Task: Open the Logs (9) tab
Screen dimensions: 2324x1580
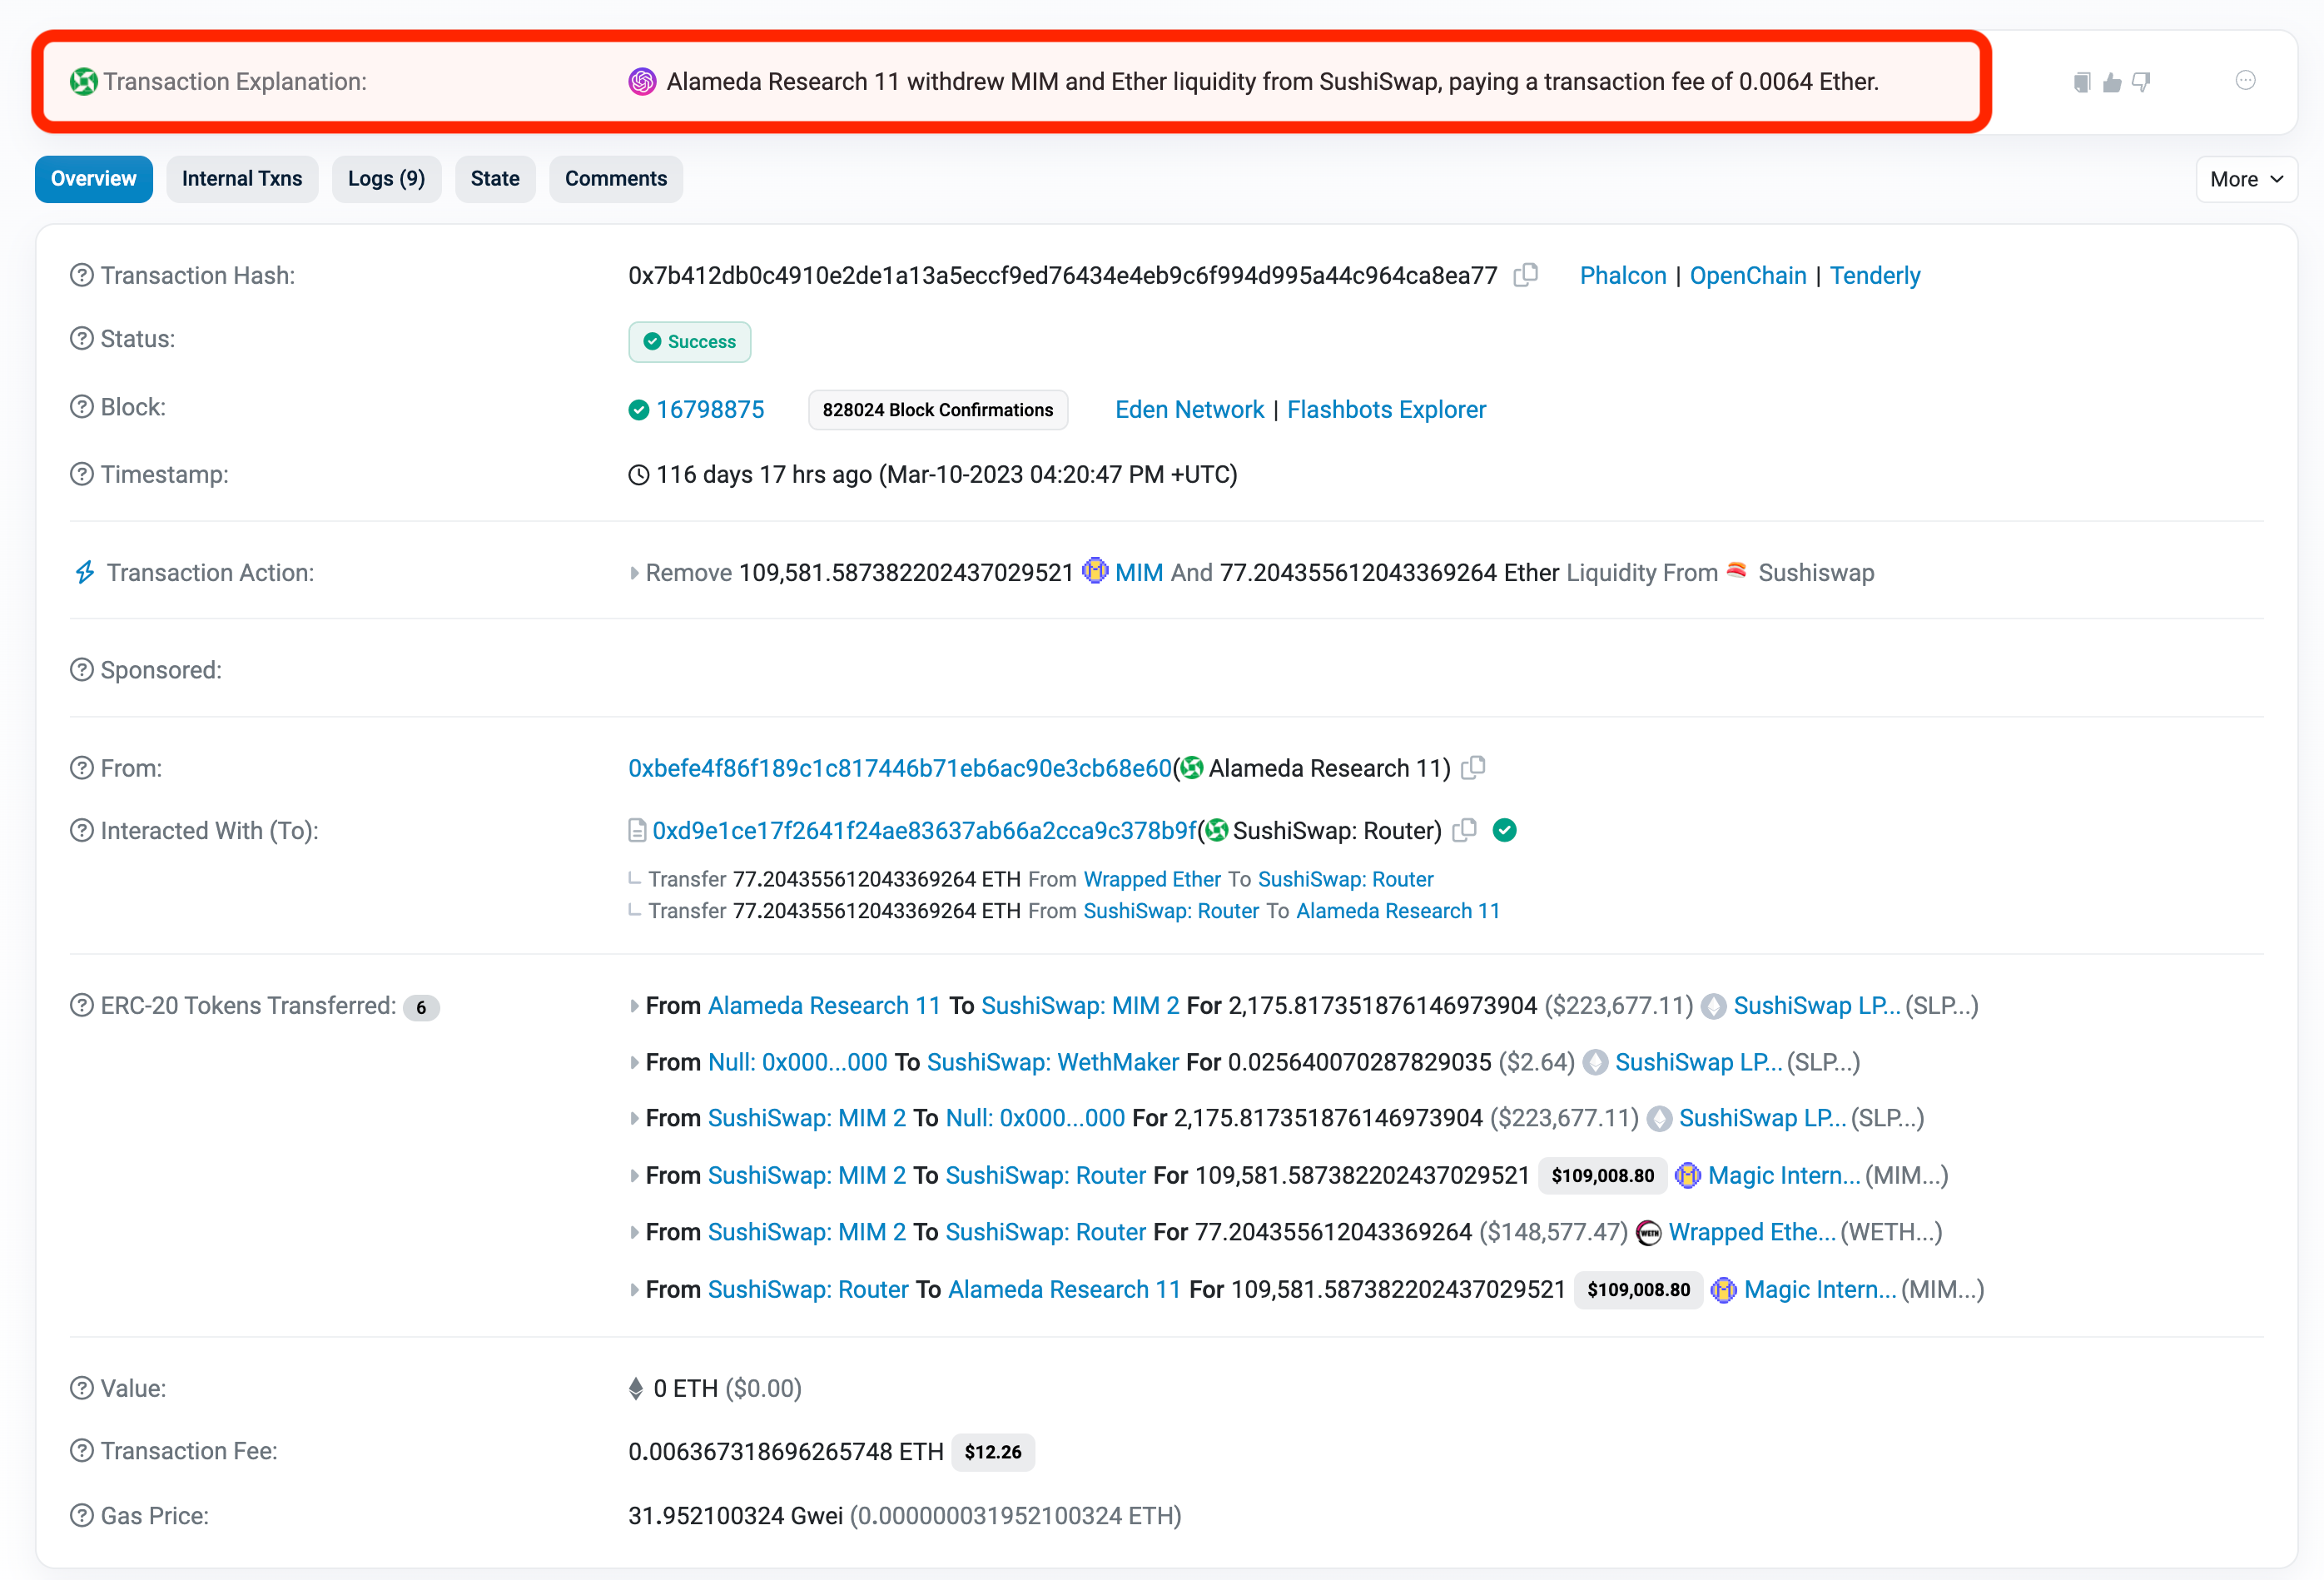Action: 386,179
